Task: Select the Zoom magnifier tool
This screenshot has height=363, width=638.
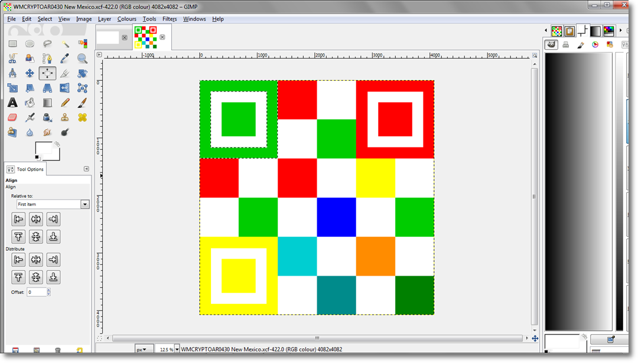Action: [82, 58]
